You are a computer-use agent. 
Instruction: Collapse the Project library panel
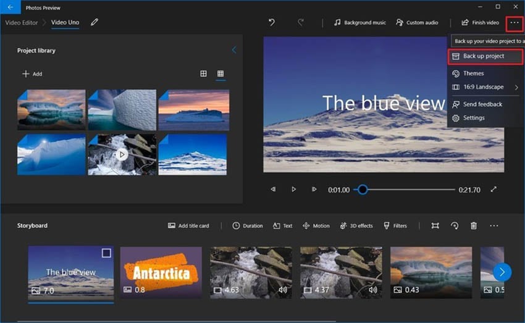coord(234,50)
